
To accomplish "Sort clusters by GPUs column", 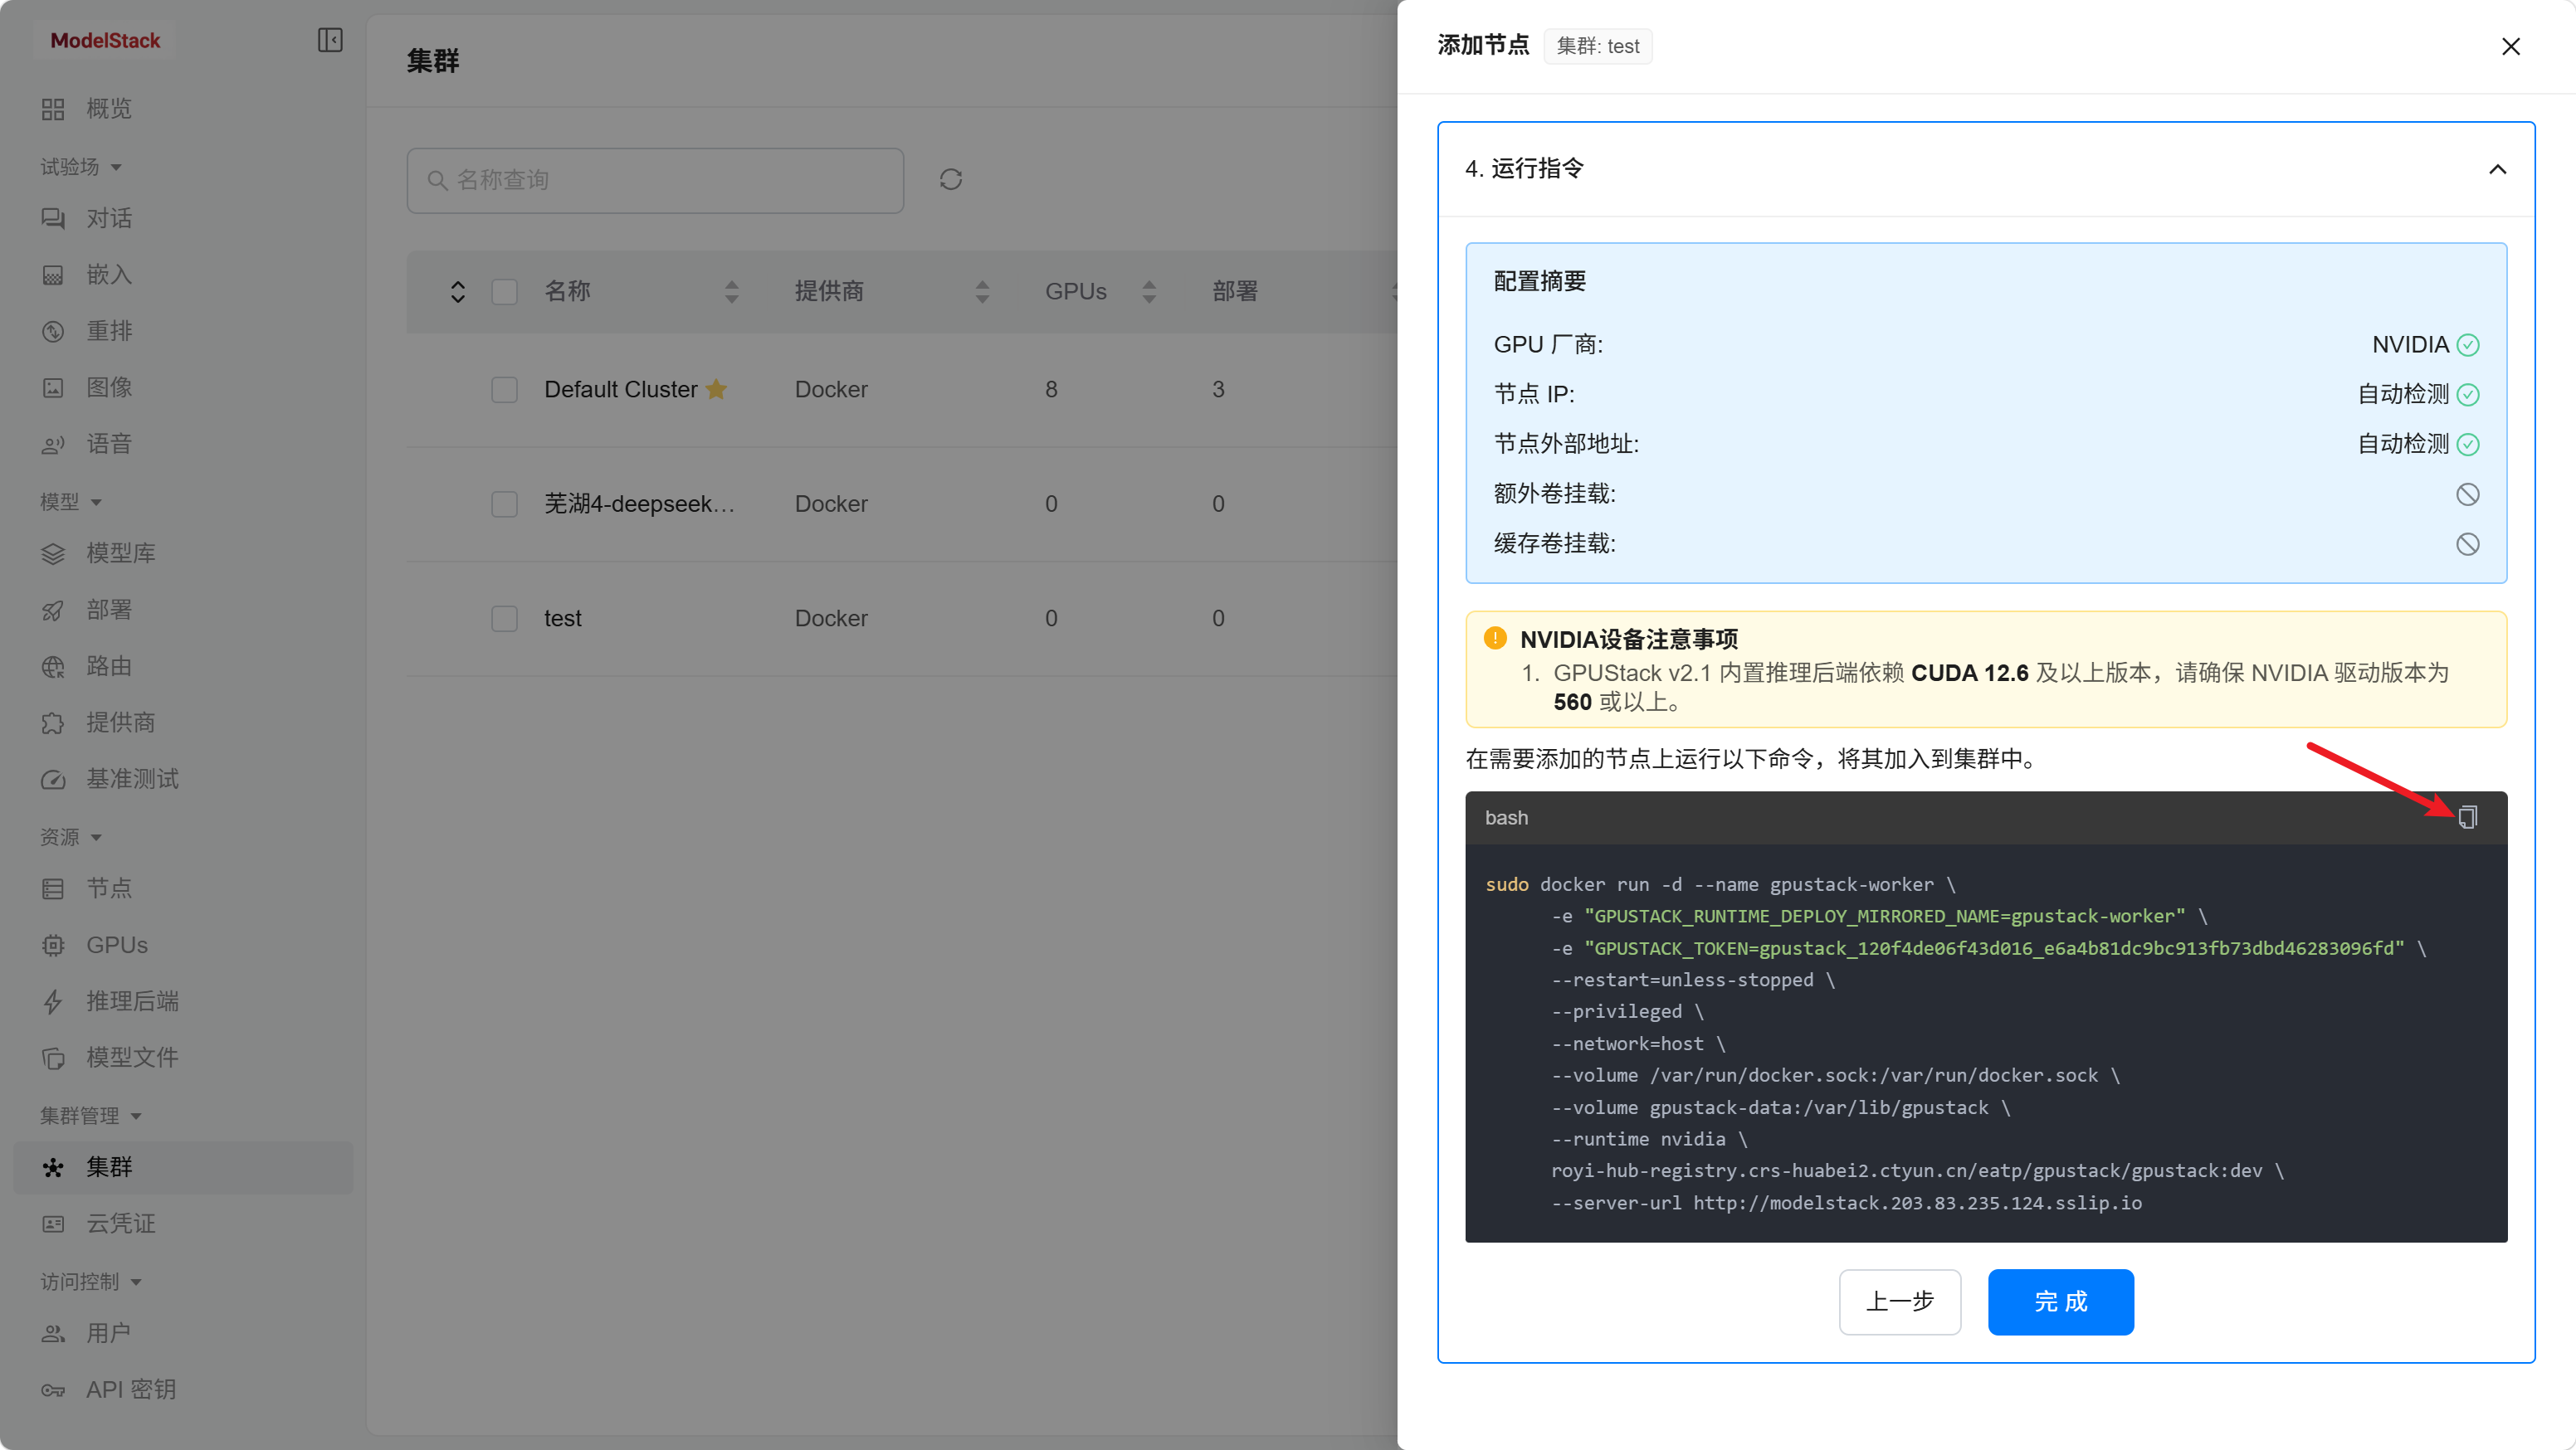I will point(1149,292).
